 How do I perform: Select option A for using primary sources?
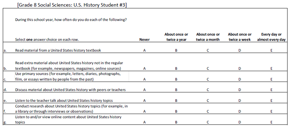click(x=144, y=79)
